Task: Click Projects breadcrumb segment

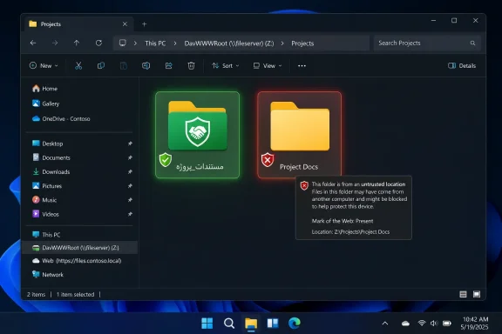Action: [x=302, y=43]
